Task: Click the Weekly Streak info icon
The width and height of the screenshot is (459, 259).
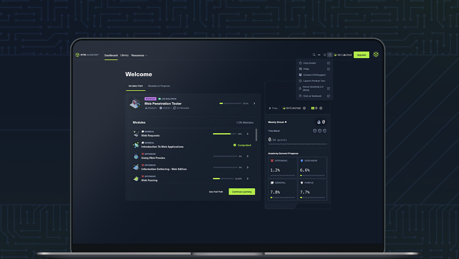Action: pyautogui.click(x=286, y=122)
